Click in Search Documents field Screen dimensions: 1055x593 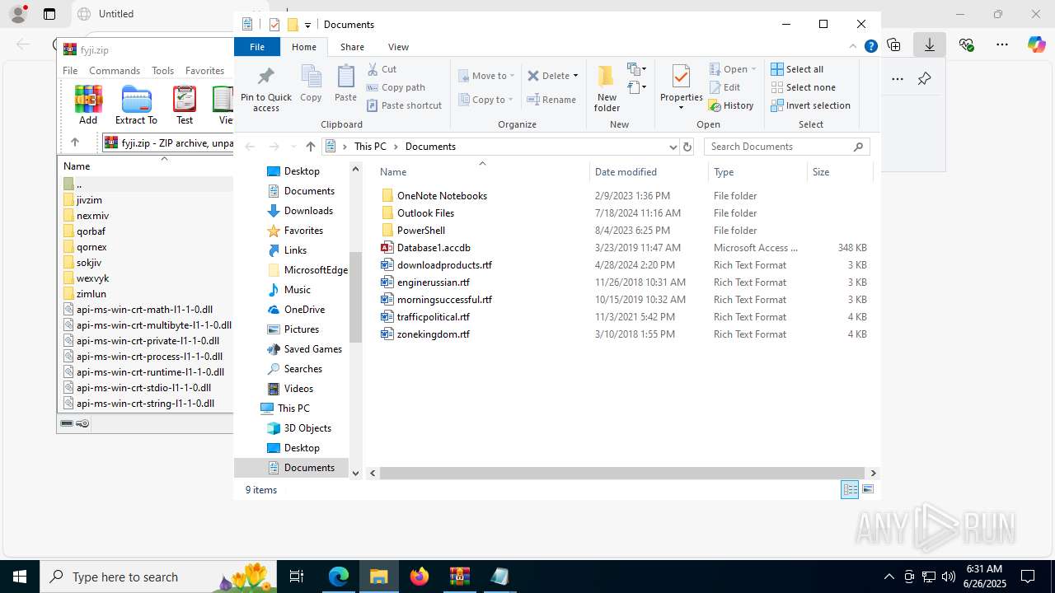779,147
